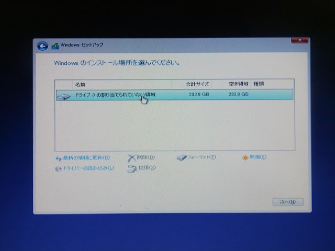Click the Windows Setup title icon
This screenshot has width=335, height=251.
pos(55,46)
